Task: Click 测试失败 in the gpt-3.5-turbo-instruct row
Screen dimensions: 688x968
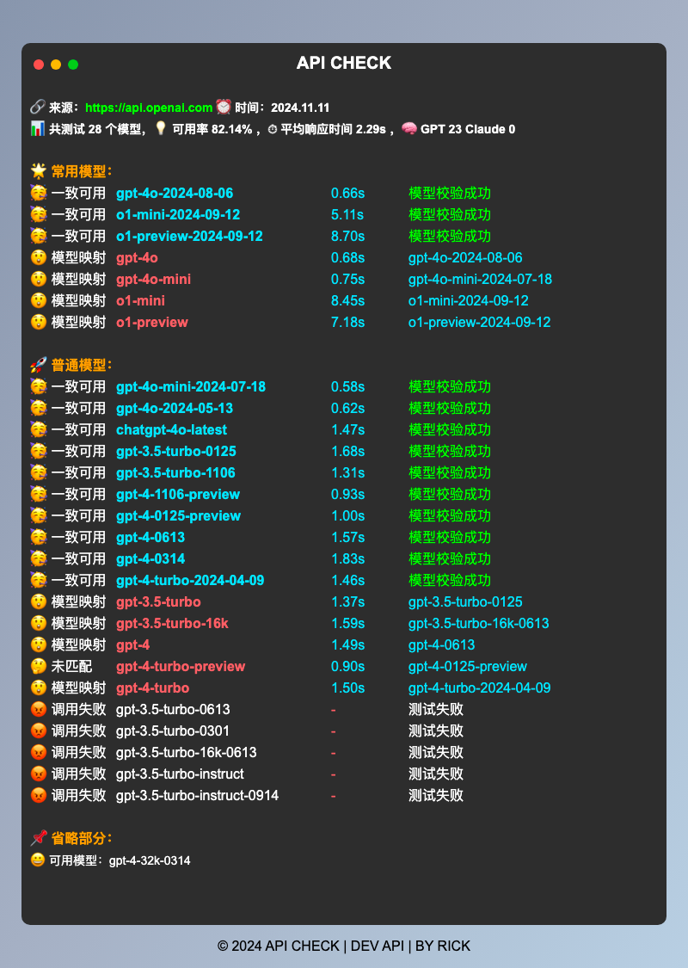Action: [x=436, y=774]
